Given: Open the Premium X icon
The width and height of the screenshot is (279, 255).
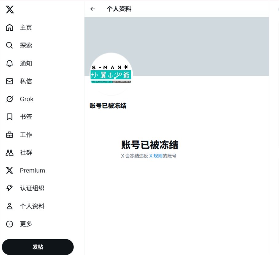Looking at the screenshot, I should tap(10, 170).
